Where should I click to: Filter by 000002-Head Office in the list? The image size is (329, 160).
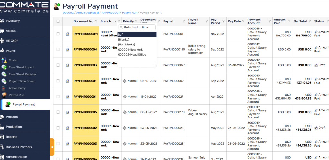click(x=137, y=54)
